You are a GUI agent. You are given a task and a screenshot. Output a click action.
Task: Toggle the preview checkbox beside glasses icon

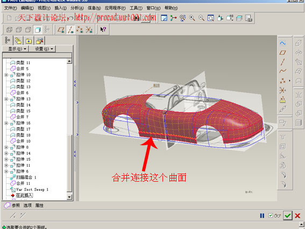click(271, 216)
